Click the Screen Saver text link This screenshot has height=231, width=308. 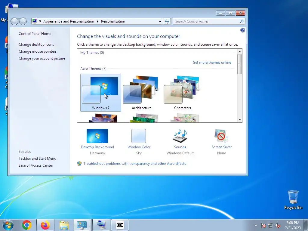222,147
